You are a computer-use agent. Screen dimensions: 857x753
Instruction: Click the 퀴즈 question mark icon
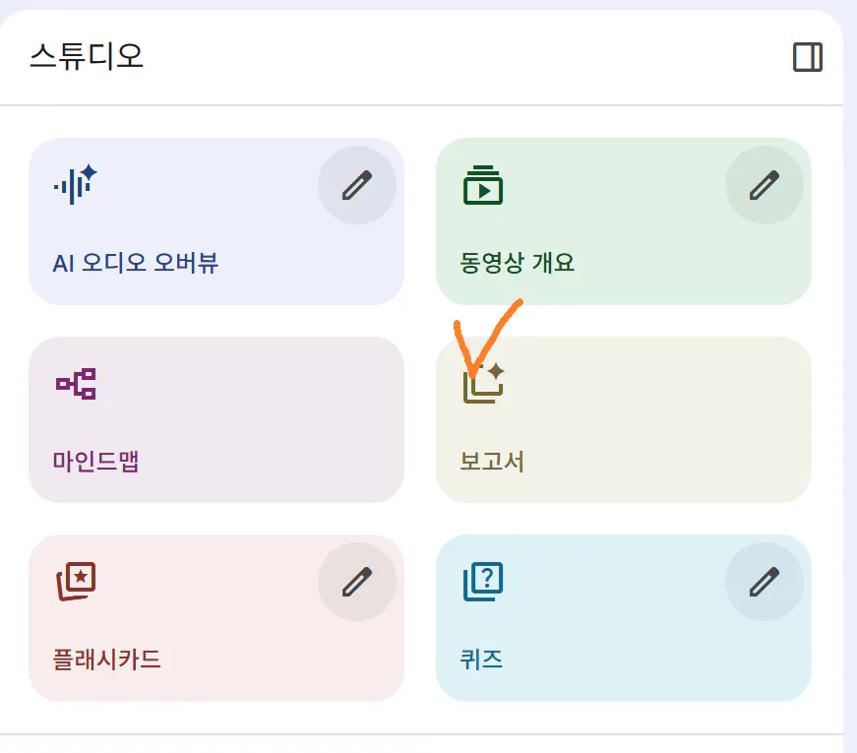click(482, 581)
